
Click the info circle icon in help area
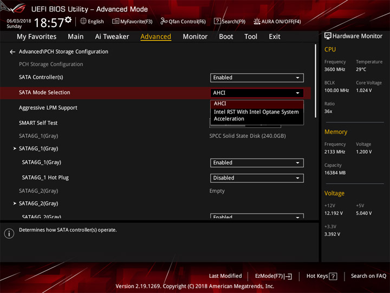pos(9,233)
